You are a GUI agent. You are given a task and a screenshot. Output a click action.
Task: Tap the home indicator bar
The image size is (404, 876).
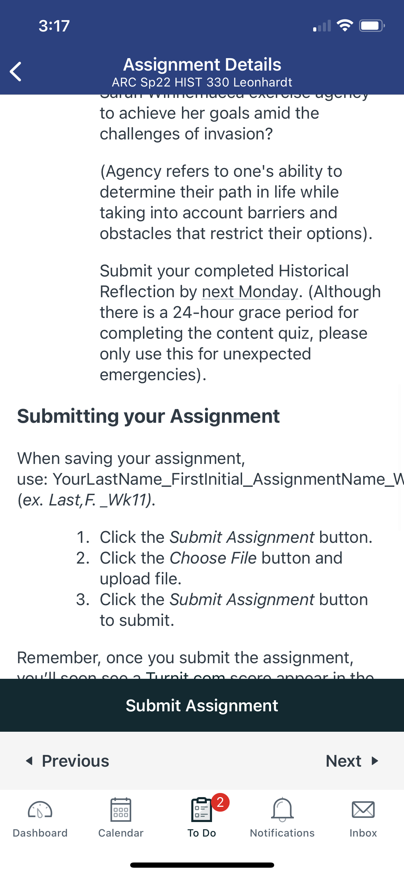point(202,865)
